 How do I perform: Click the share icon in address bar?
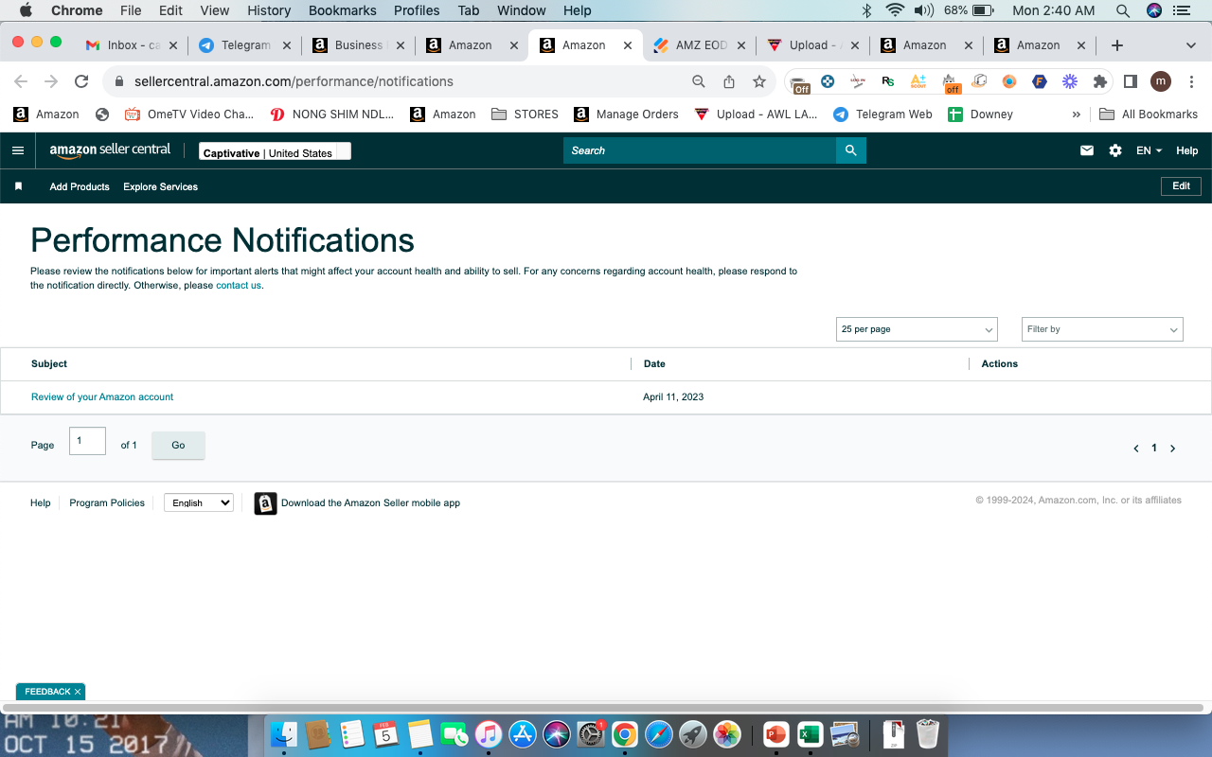729,81
